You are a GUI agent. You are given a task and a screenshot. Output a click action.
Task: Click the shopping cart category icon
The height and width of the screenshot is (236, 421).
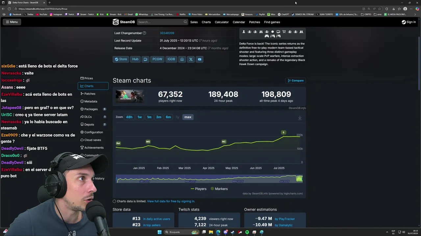coord(284,32)
